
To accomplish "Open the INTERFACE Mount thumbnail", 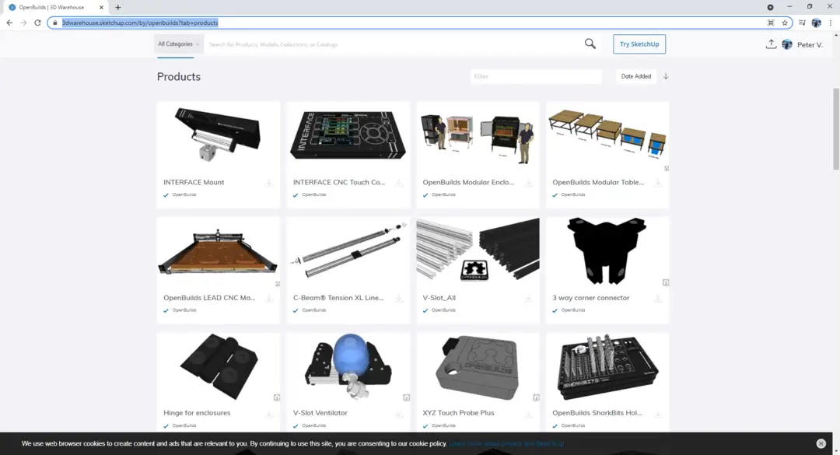I will [219, 135].
